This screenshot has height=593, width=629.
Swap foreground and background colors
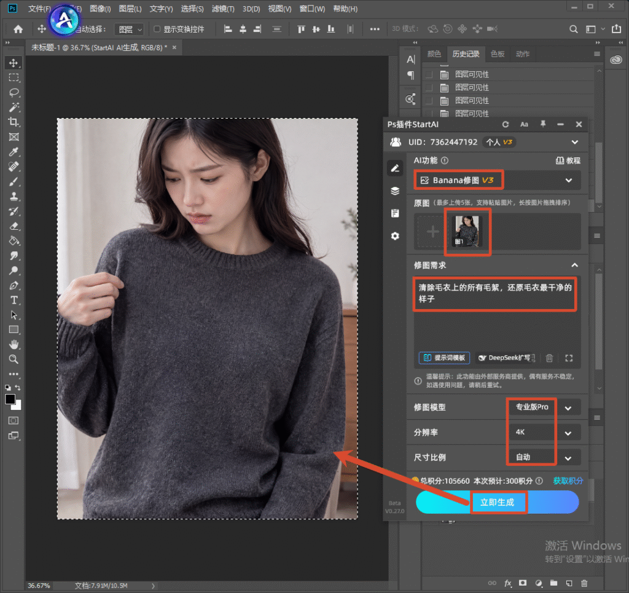point(18,388)
